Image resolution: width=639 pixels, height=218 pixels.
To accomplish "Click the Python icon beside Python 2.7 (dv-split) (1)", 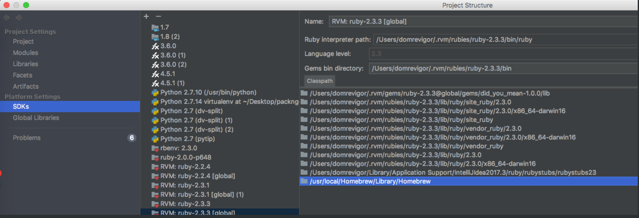I will tap(155, 120).
